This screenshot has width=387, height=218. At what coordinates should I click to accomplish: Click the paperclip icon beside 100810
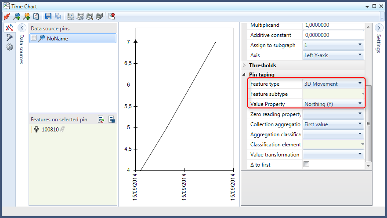[62, 130]
